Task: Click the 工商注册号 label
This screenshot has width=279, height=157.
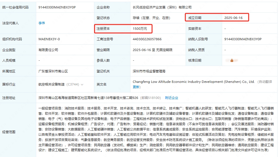Action: coord(105,39)
